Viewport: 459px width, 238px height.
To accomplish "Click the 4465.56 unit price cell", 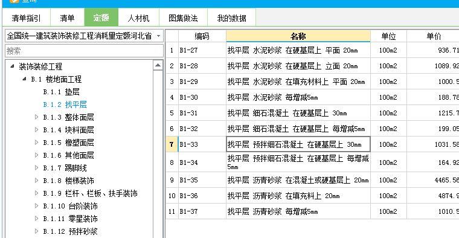I will (x=433, y=180).
